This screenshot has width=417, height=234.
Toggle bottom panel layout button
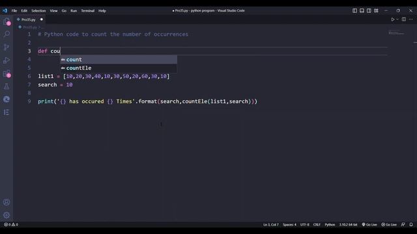pyautogui.click(x=362, y=10)
